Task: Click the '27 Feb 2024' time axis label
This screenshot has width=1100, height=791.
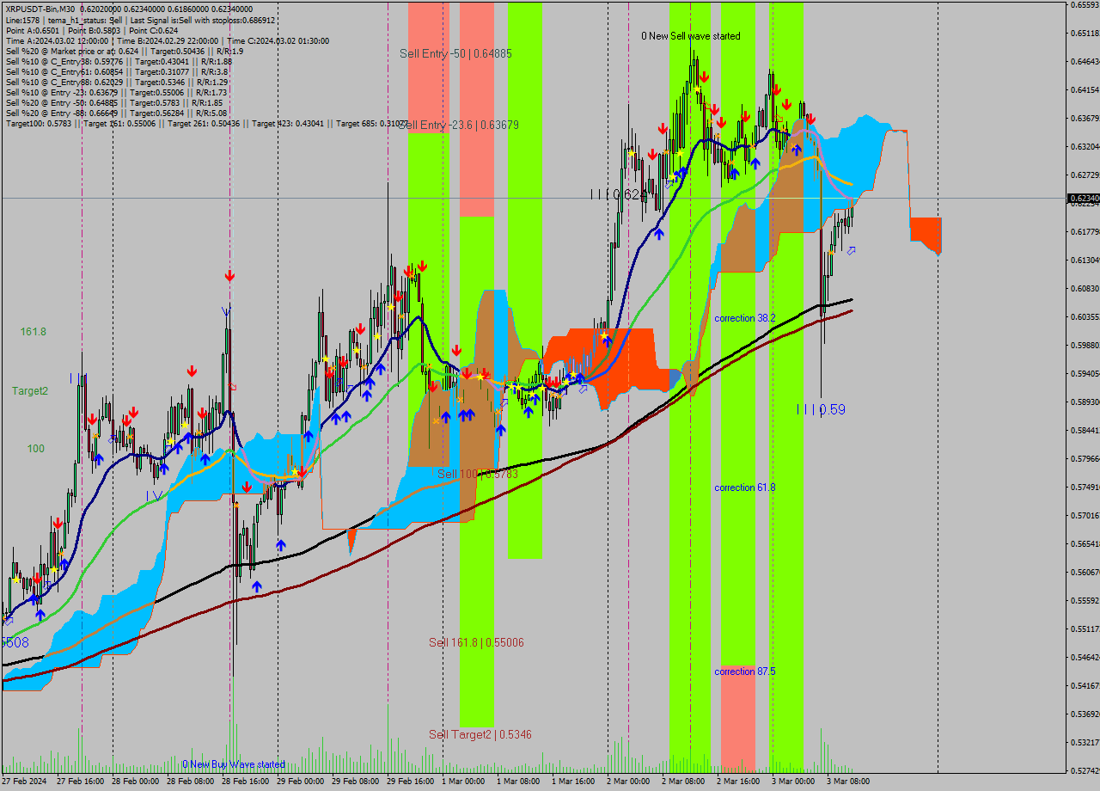Action: (24, 782)
